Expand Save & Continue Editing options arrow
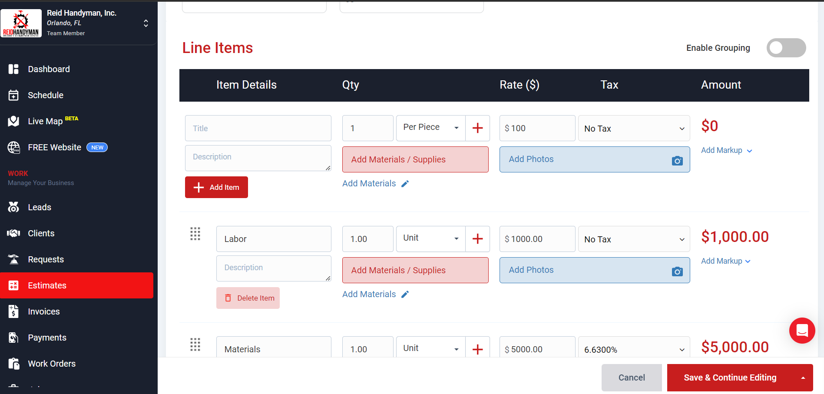The image size is (824, 394). pyautogui.click(x=803, y=378)
